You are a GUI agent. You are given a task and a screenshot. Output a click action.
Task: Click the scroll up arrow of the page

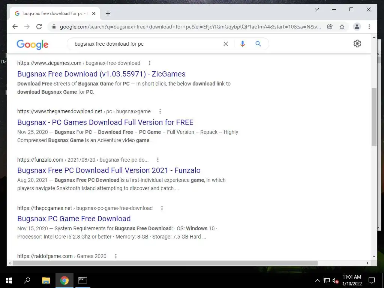(x=374, y=37)
